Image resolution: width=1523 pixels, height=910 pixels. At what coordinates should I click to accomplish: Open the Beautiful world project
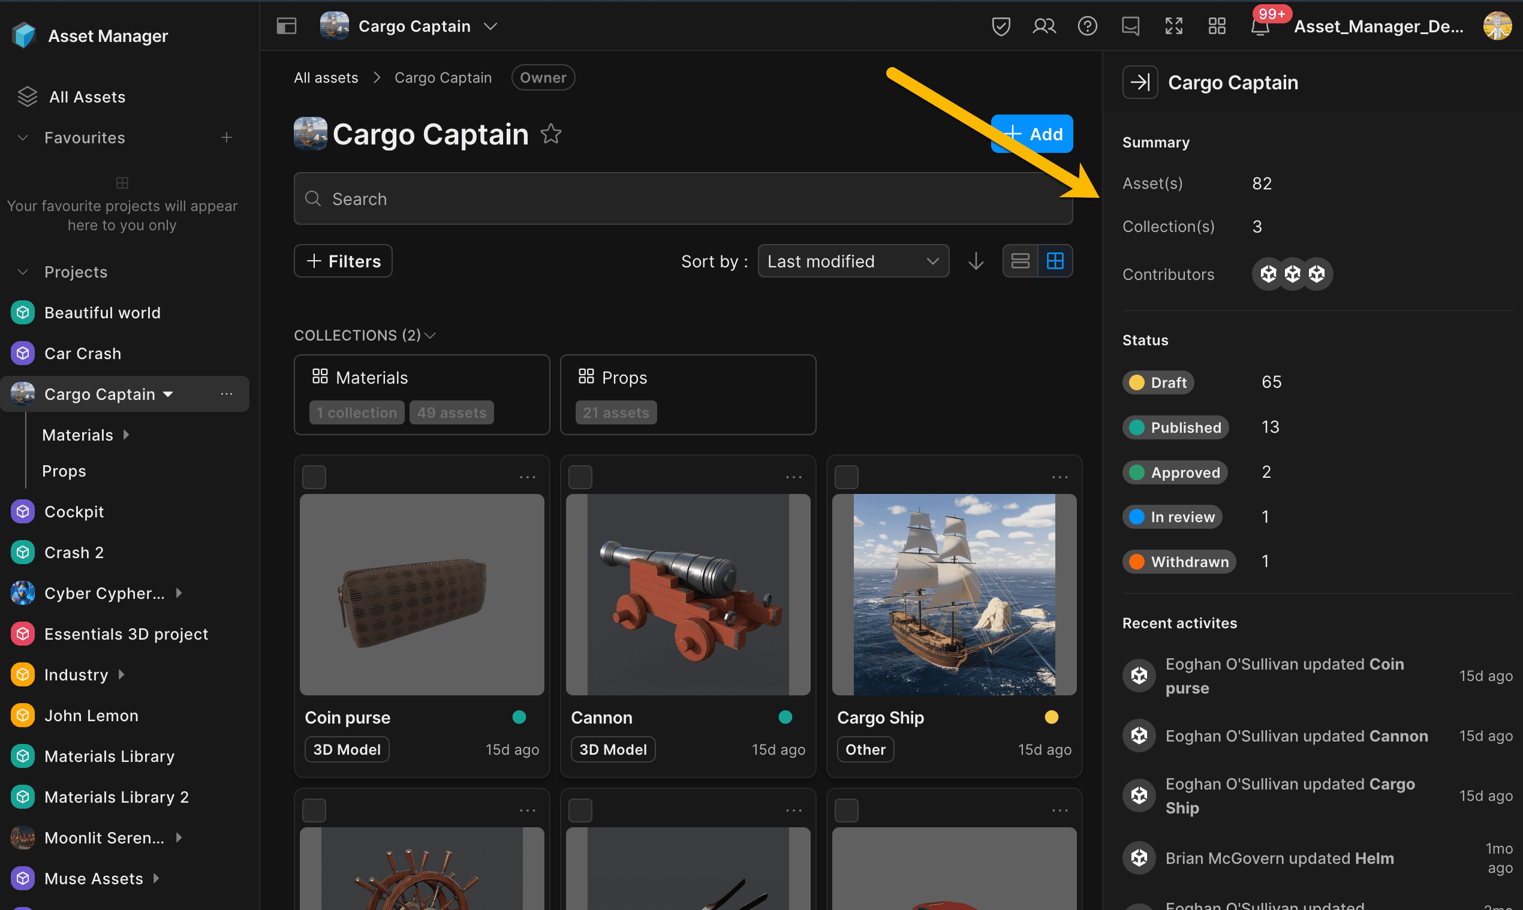click(103, 313)
